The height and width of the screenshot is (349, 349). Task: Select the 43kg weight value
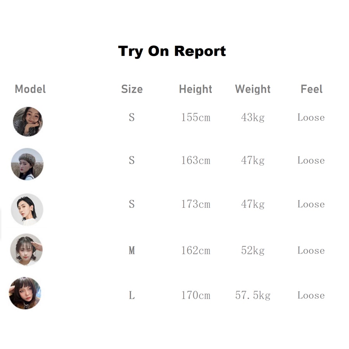click(253, 117)
